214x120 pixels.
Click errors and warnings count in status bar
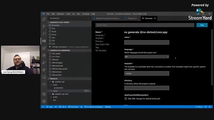[x=63, y=107]
